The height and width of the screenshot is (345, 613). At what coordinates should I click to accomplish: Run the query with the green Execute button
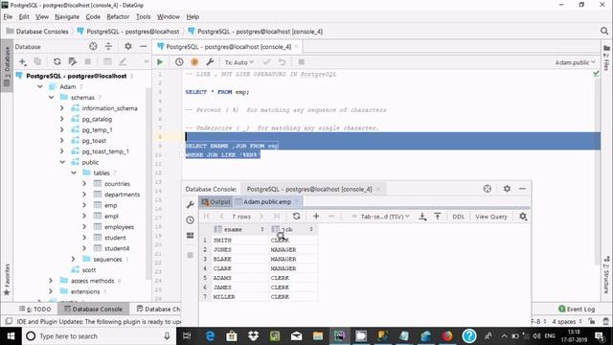[160, 61]
